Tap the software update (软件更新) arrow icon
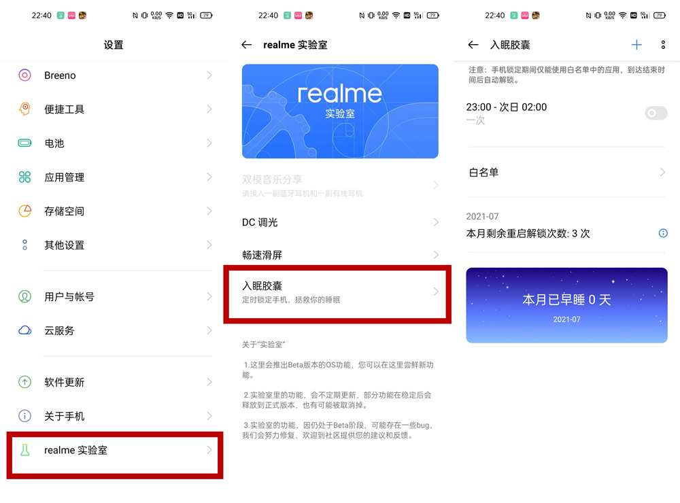 coord(25,382)
